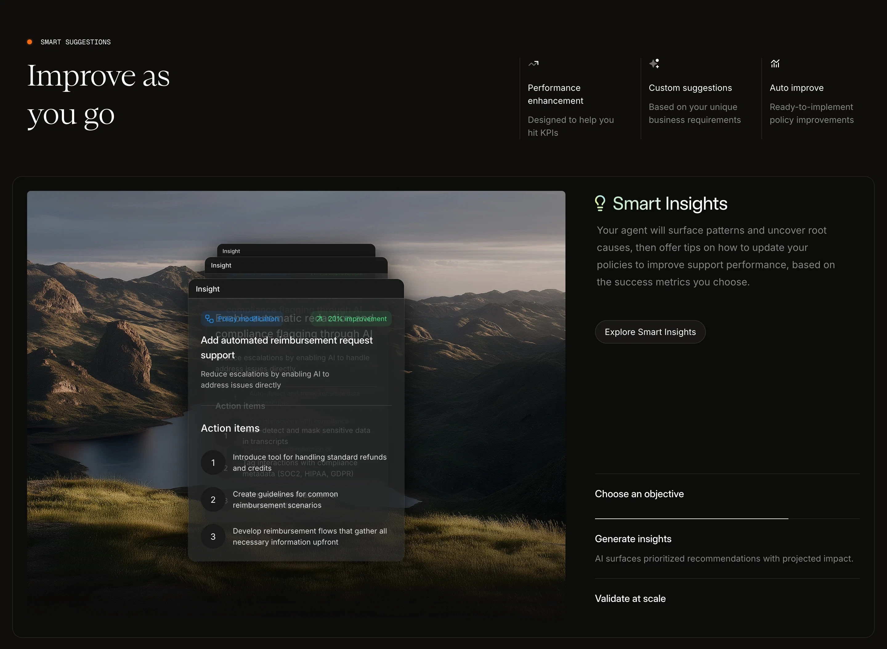Click the lightbulb icon beside Smart Insights
887x649 pixels.
[600, 204]
